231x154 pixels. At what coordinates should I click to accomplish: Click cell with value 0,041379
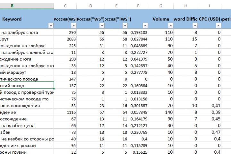[138, 59]
